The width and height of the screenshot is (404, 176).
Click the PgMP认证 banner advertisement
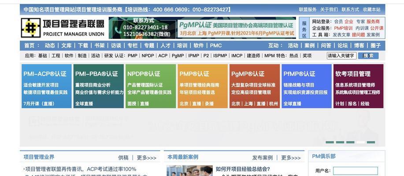coord(237,29)
